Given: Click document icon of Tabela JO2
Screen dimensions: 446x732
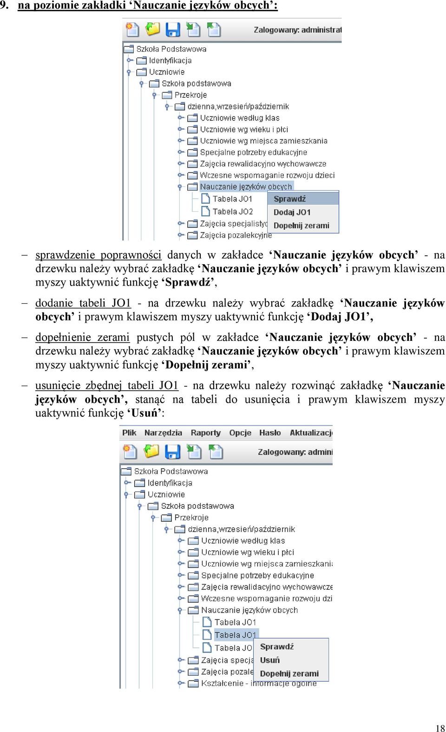Looking at the screenshot, I should (x=206, y=211).
